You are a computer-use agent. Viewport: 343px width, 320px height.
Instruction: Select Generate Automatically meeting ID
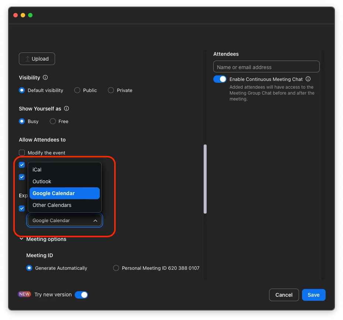(x=29, y=268)
